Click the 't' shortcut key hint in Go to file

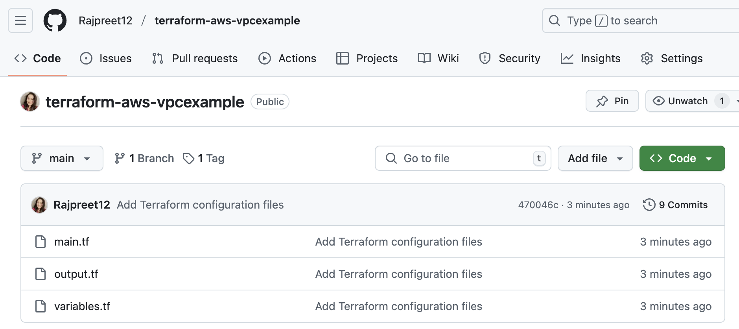pos(539,158)
